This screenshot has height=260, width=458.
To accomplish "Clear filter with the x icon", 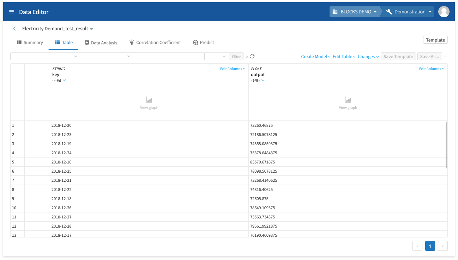I will click(247, 56).
